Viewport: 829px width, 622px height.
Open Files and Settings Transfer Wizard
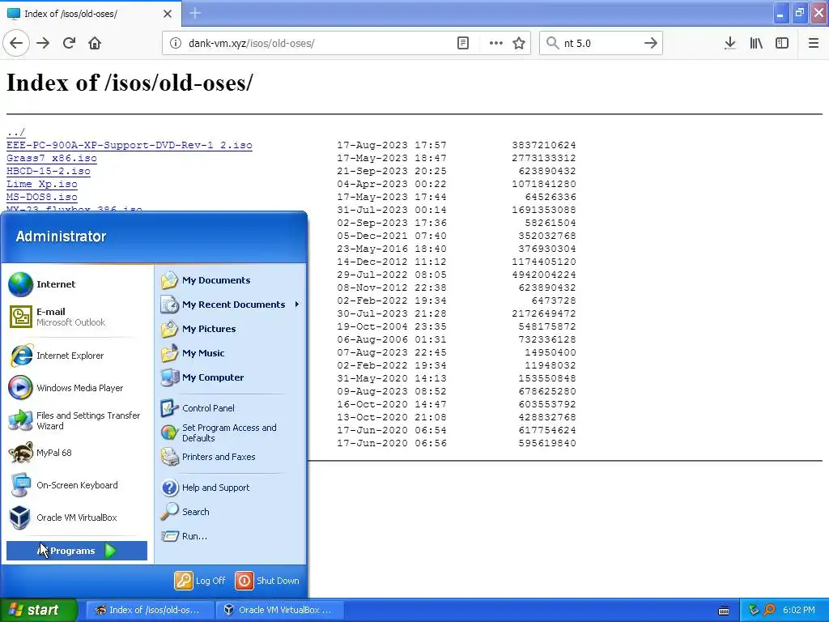tap(77, 420)
